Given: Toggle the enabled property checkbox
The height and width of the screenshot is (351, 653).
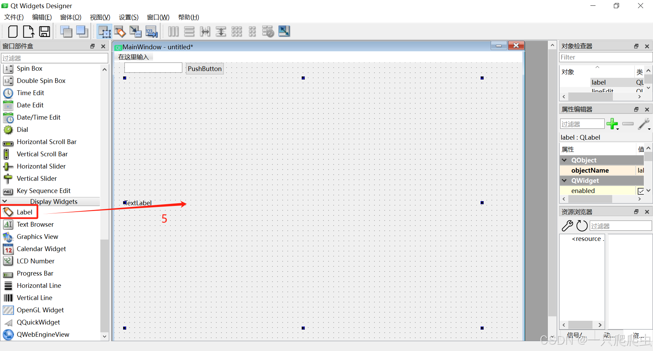Looking at the screenshot, I should point(641,191).
